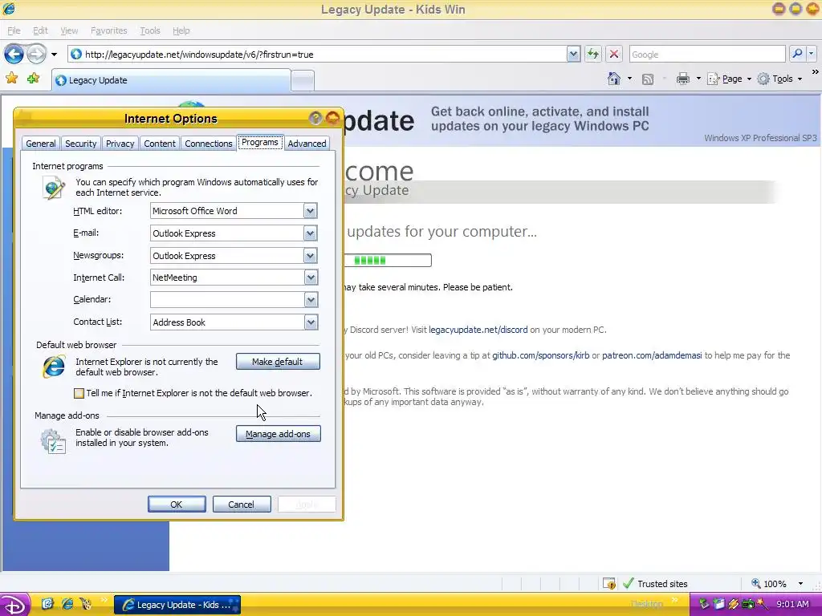The height and width of the screenshot is (616, 822).
Task: Open the Favorites menu
Action: 108,30
